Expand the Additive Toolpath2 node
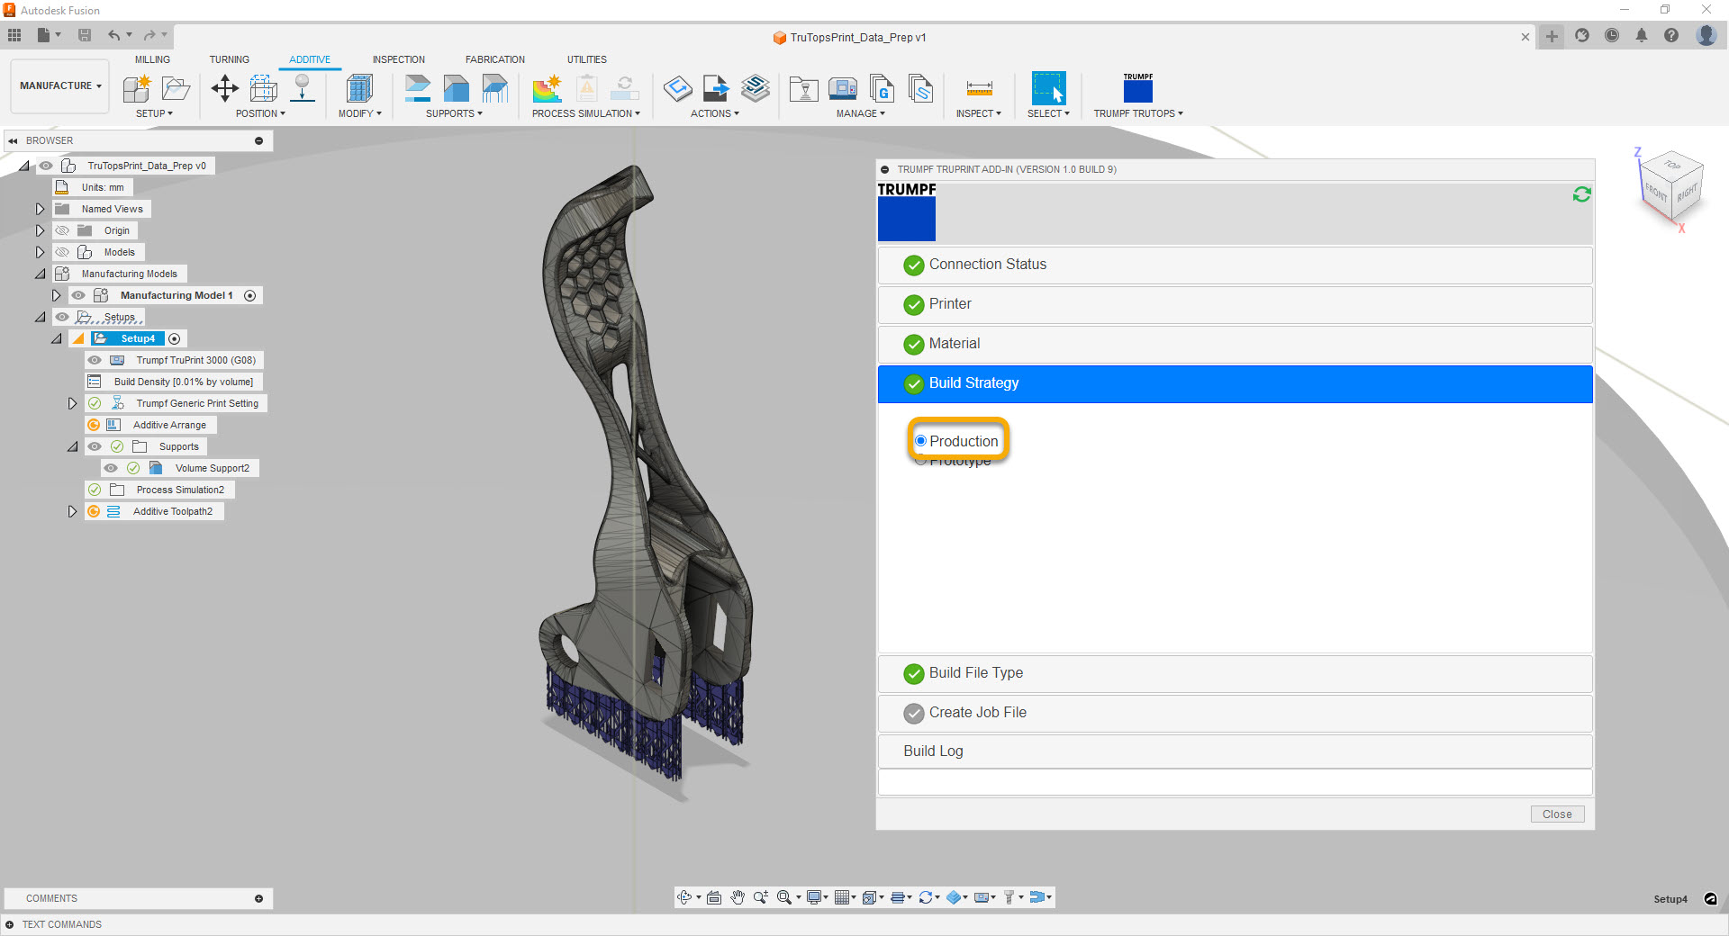1729x936 pixels. point(72,511)
